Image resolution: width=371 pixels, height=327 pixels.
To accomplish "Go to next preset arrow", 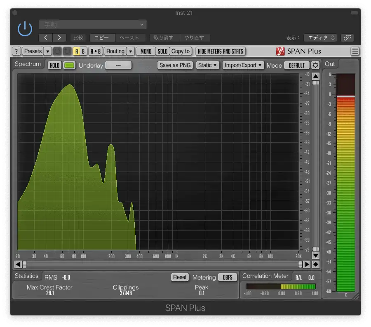I will [59, 38].
